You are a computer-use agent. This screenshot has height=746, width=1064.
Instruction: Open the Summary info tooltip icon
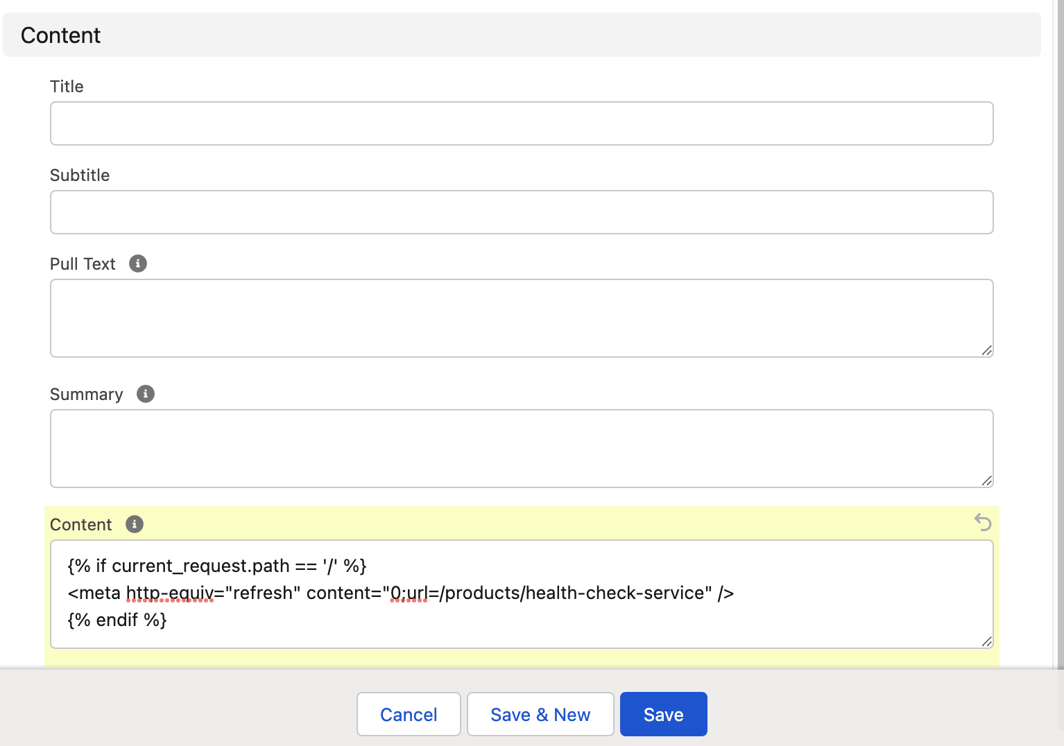tap(146, 394)
